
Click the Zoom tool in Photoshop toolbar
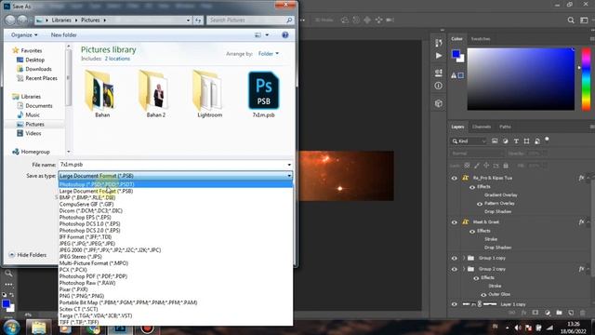(8, 273)
